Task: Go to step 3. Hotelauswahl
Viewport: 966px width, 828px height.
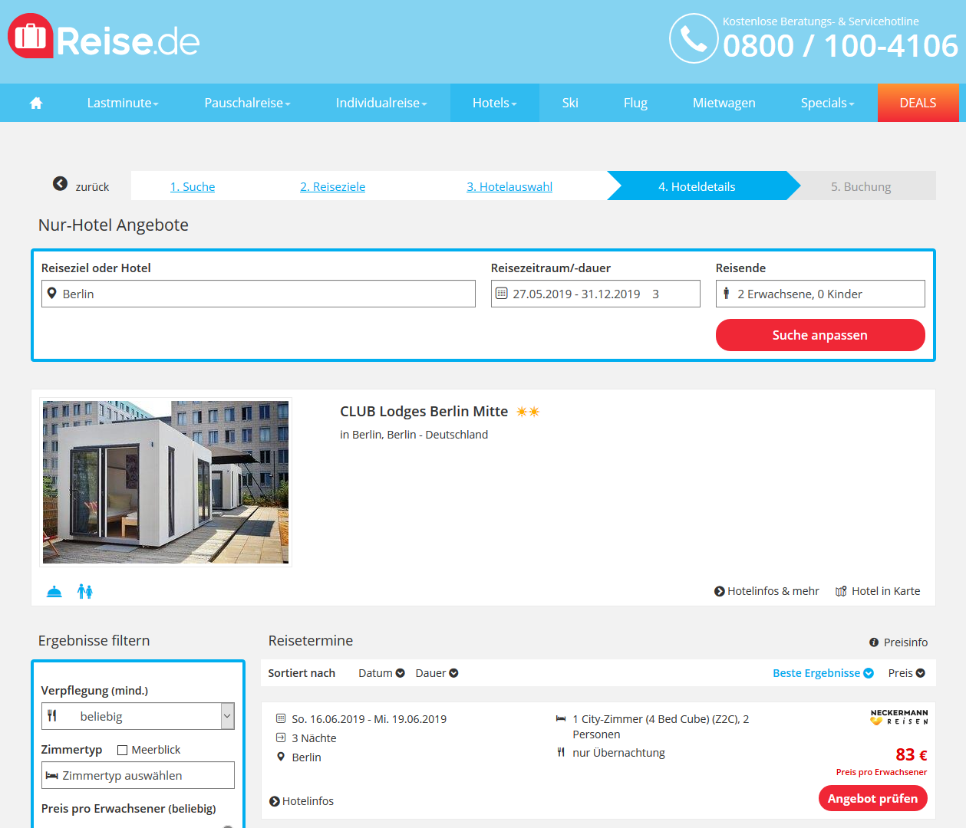Action: [x=509, y=186]
